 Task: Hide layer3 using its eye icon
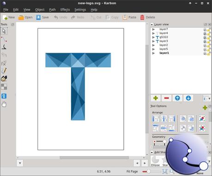[x=205, y=42]
